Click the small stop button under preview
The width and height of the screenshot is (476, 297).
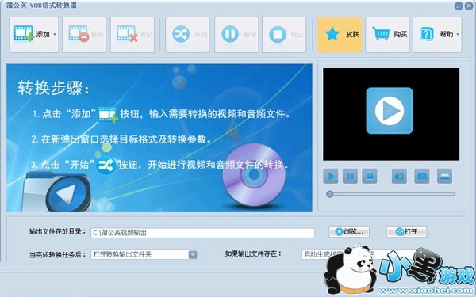(370, 176)
